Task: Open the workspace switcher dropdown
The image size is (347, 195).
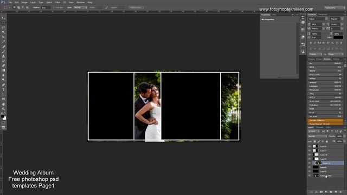Action: pos(335,8)
